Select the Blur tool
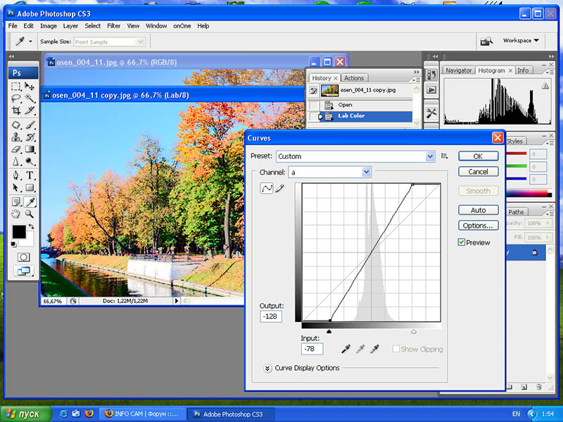The image size is (563, 422). point(15,162)
